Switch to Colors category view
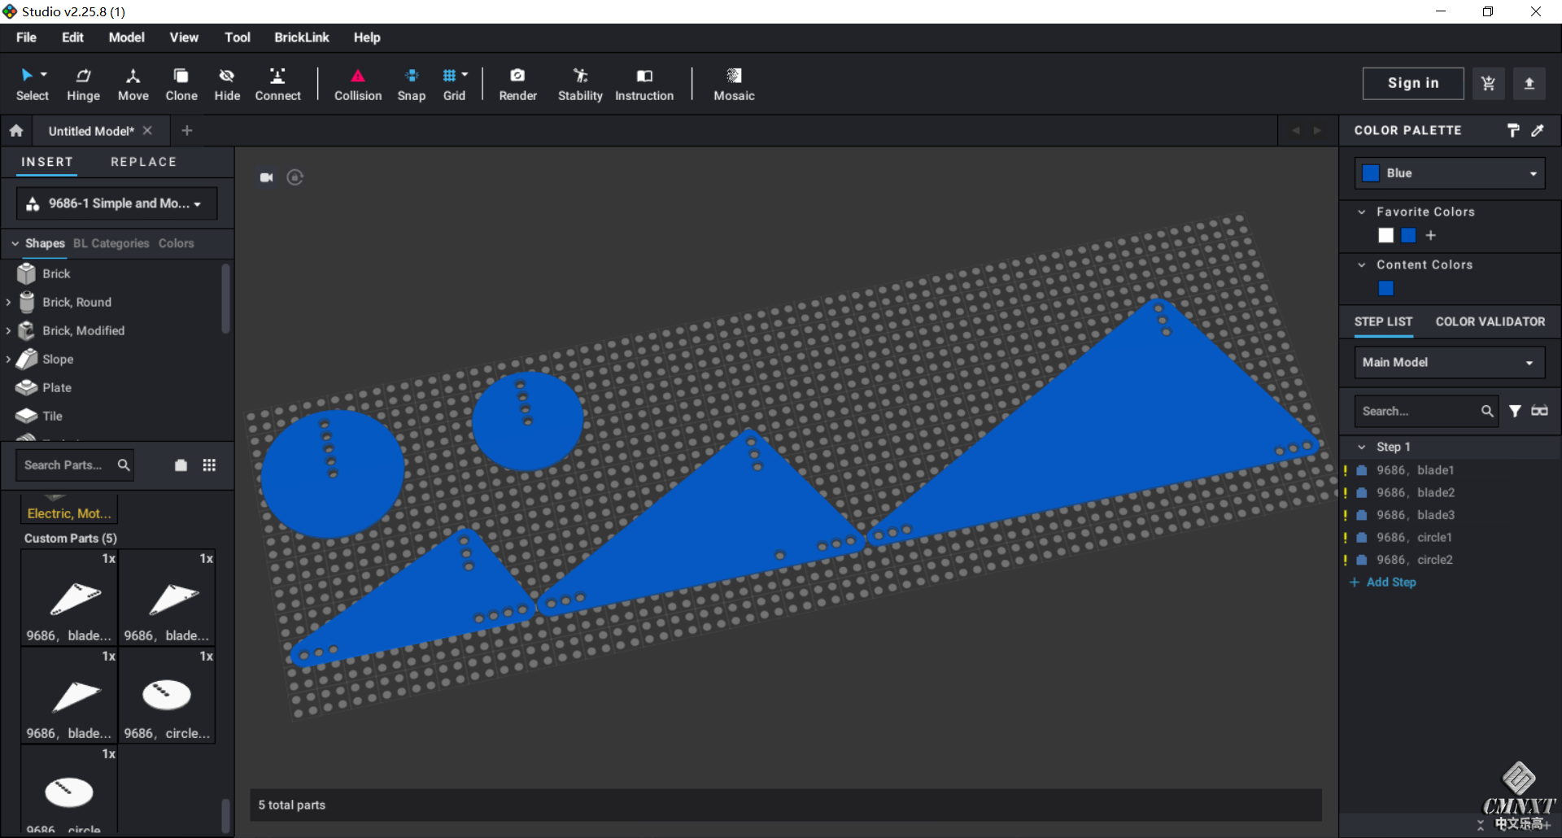This screenshot has width=1562, height=838. (x=177, y=243)
